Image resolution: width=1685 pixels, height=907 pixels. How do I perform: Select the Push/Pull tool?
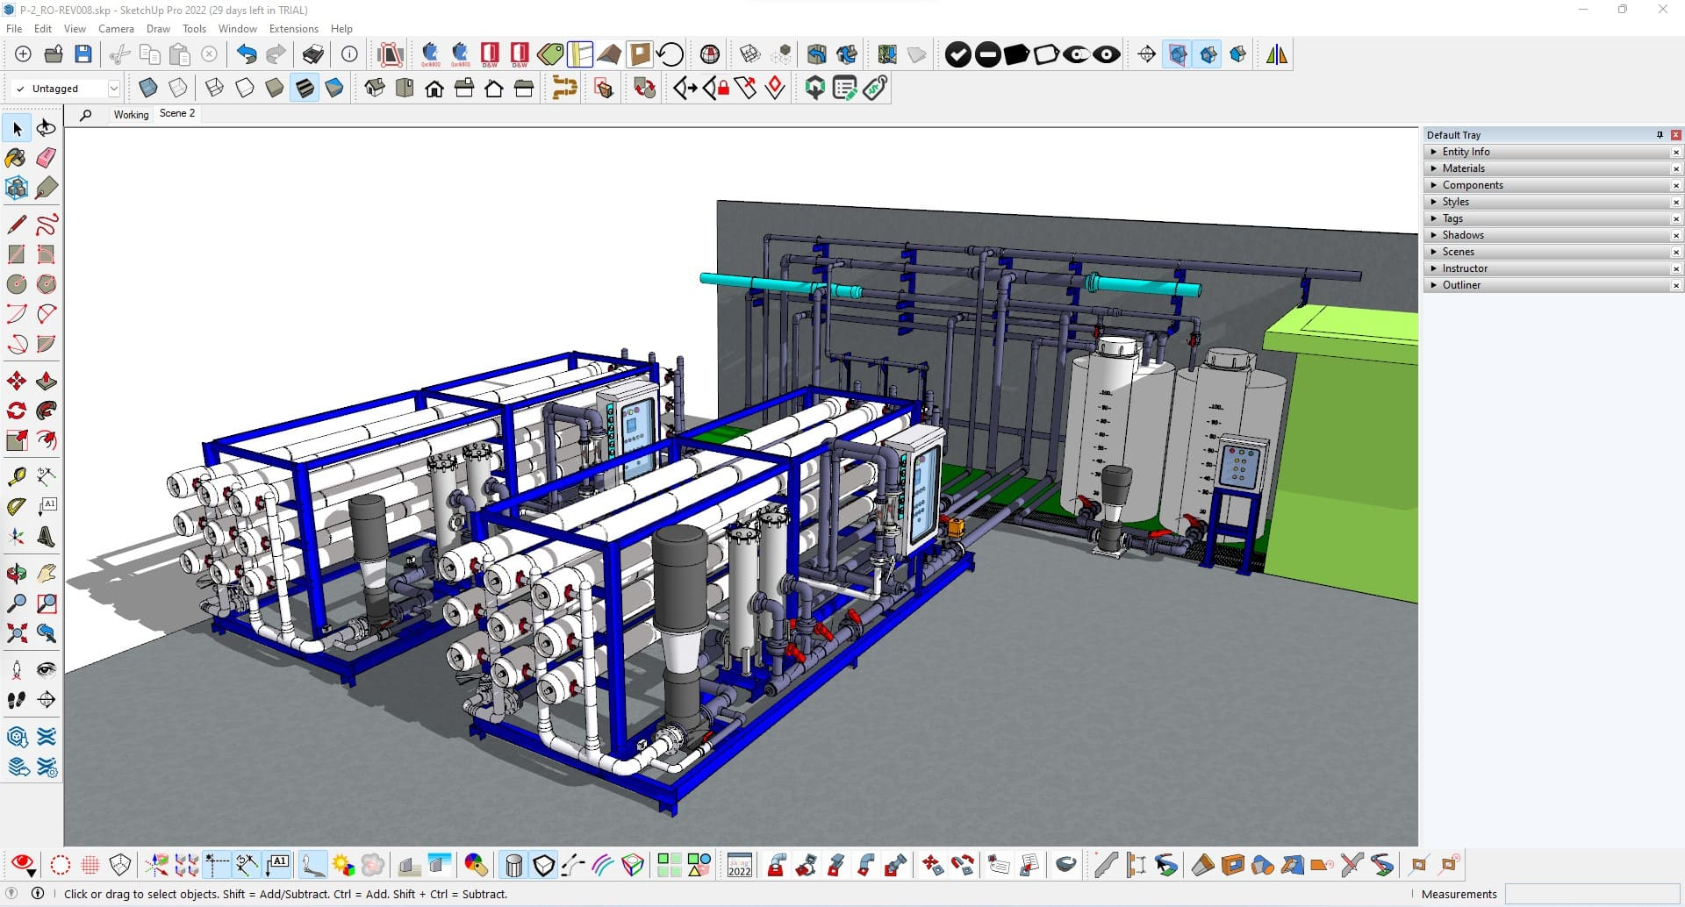(47, 381)
